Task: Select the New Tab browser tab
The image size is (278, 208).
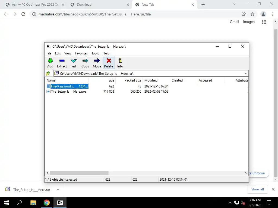Action: tap(164, 5)
